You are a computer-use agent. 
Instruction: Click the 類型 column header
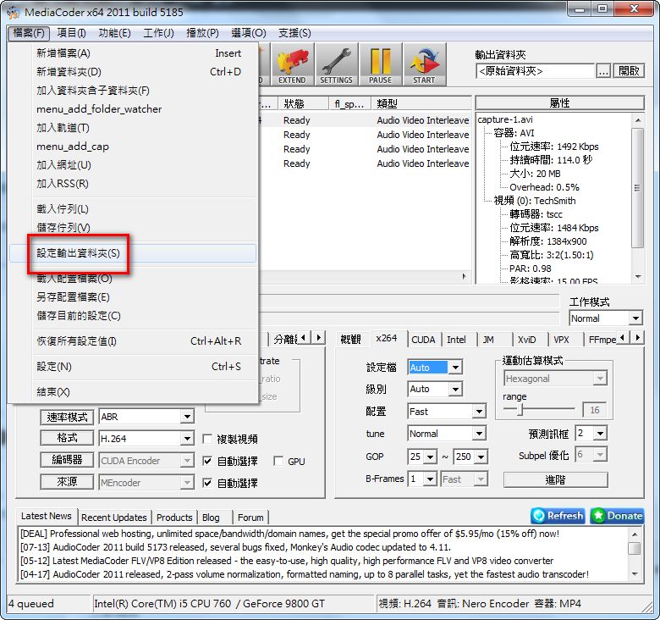tap(421, 103)
